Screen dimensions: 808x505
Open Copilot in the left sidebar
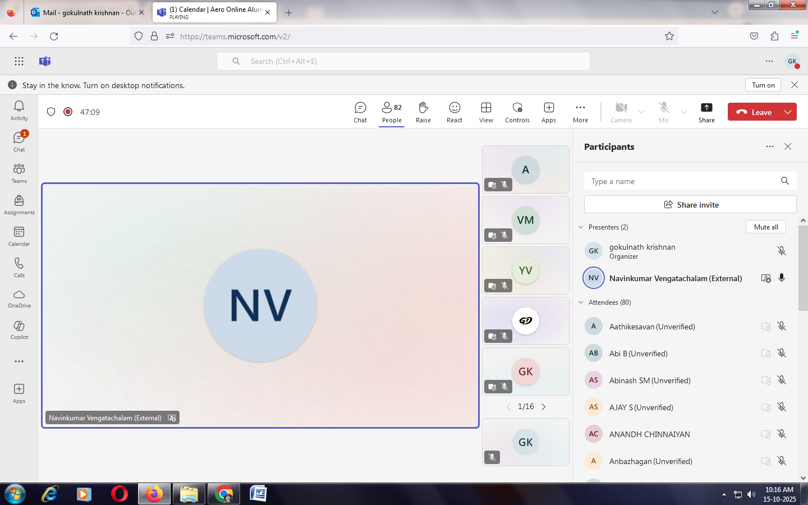click(19, 329)
